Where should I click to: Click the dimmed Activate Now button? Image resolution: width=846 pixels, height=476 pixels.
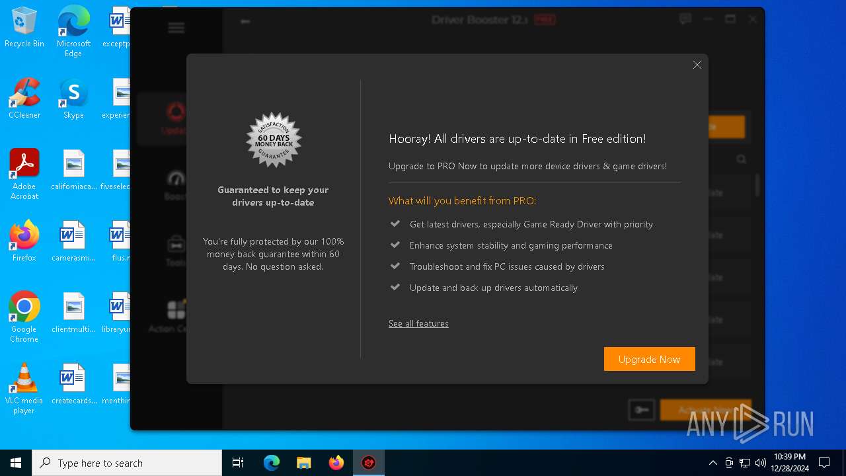[x=705, y=410]
